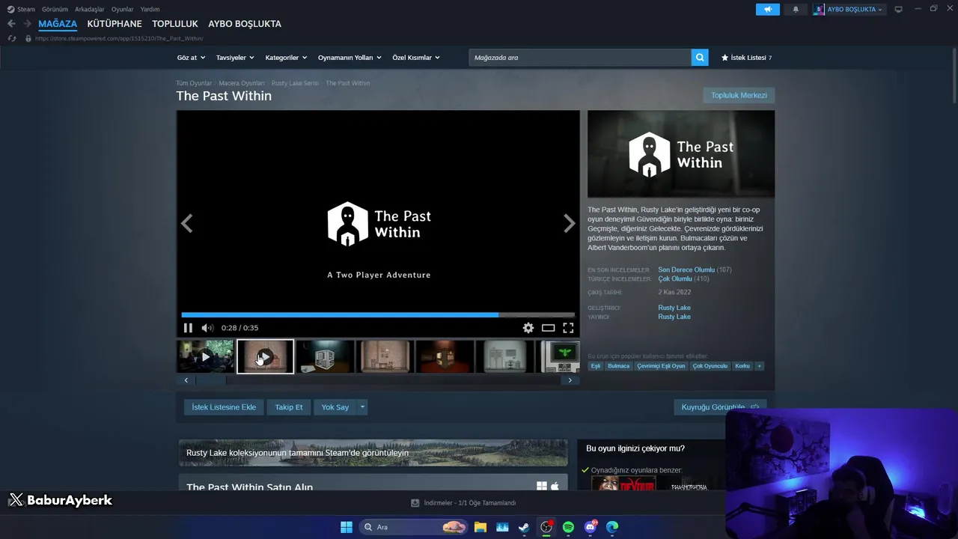Open File Explorer from taskbar
Image resolution: width=958 pixels, height=539 pixels.
[x=480, y=527]
